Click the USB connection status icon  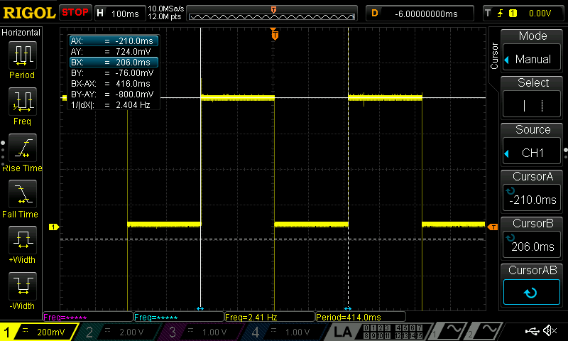[532, 331]
